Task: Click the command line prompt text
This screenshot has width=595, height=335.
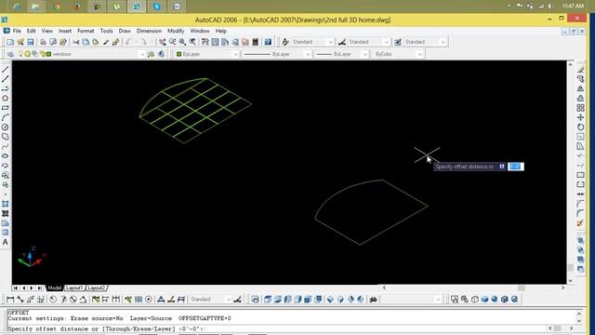Action: [107, 328]
